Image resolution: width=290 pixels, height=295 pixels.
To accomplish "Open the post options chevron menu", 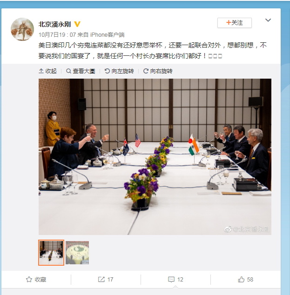I will pyautogui.click(x=268, y=20).
